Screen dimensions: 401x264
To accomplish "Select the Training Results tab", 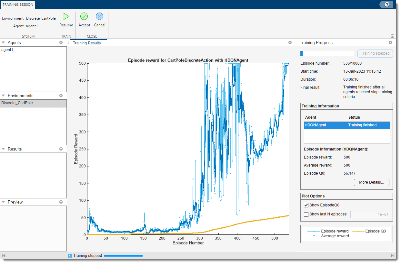I will 88,42.
